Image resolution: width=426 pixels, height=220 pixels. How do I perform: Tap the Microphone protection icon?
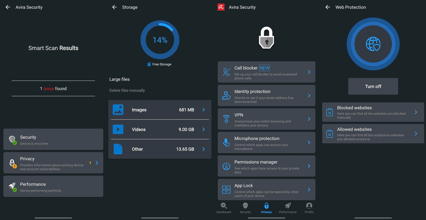226,142
